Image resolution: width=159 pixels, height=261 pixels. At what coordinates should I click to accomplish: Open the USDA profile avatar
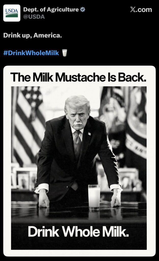pos(12,13)
